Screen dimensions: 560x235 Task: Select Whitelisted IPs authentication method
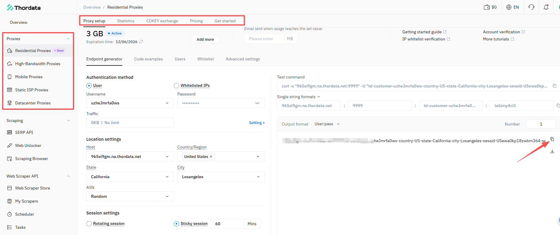(176, 86)
